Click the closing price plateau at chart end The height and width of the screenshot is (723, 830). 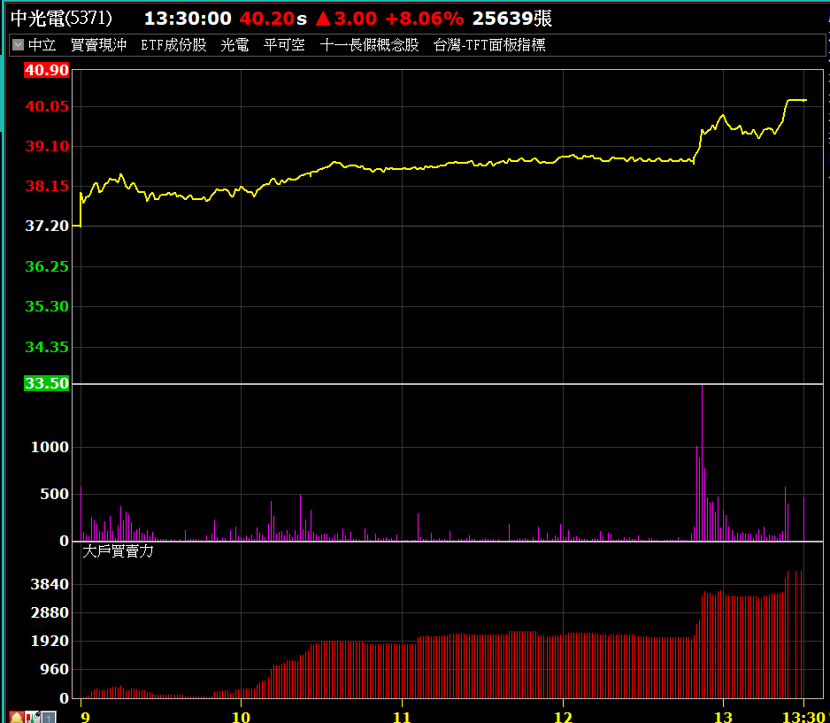click(796, 100)
